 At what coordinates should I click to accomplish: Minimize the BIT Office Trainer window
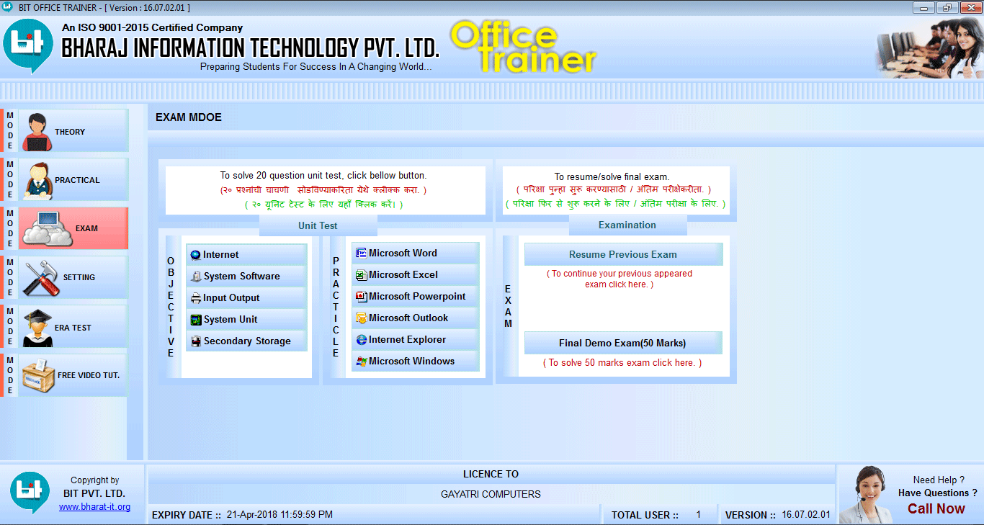coord(925,7)
